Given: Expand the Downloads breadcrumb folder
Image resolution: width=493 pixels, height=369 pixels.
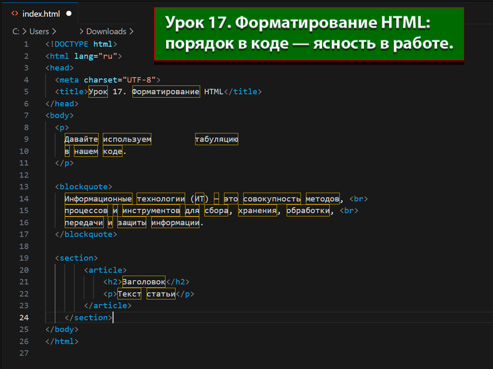Looking at the screenshot, I should tap(106, 31).
